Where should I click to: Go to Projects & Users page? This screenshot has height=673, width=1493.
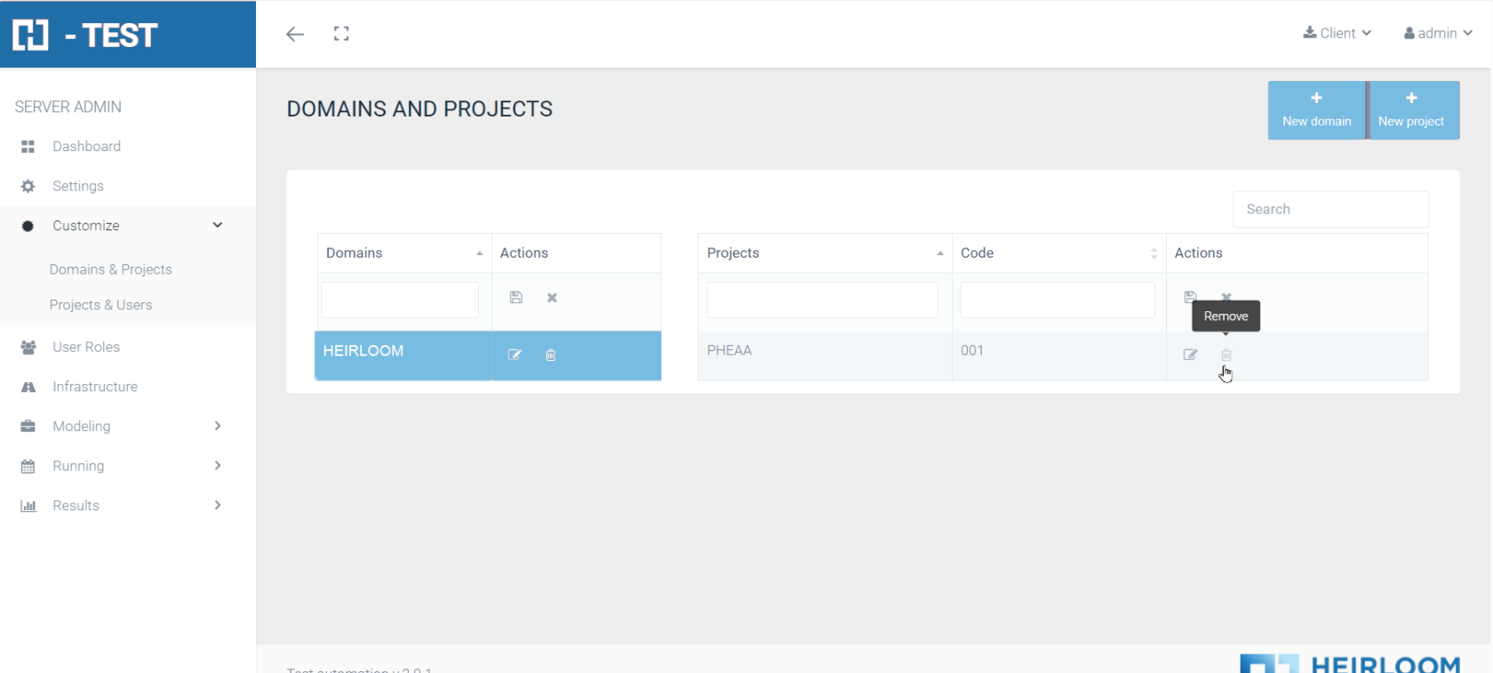[x=100, y=305]
